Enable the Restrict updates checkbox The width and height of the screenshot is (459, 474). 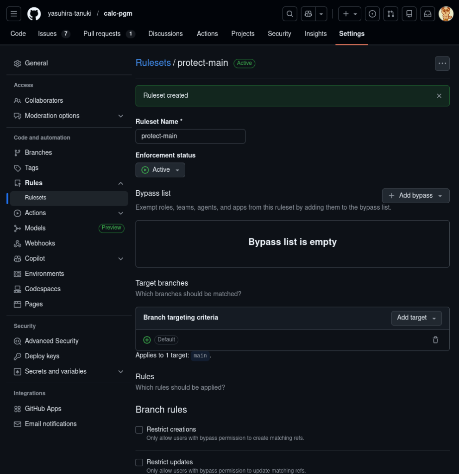(x=139, y=462)
